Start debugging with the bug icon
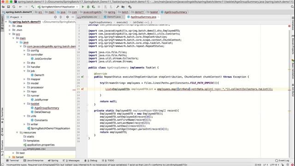The height and width of the screenshot is (166, 295). click(x=88, y=7)
